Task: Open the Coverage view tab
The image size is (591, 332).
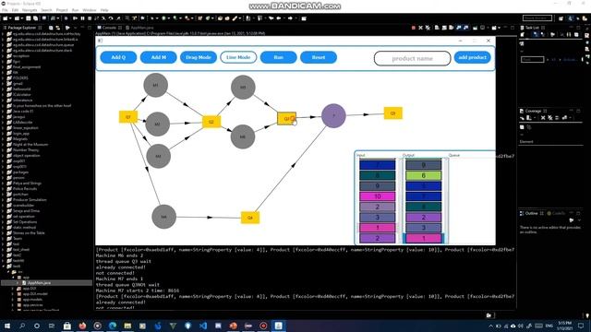Action: point(533,111)
